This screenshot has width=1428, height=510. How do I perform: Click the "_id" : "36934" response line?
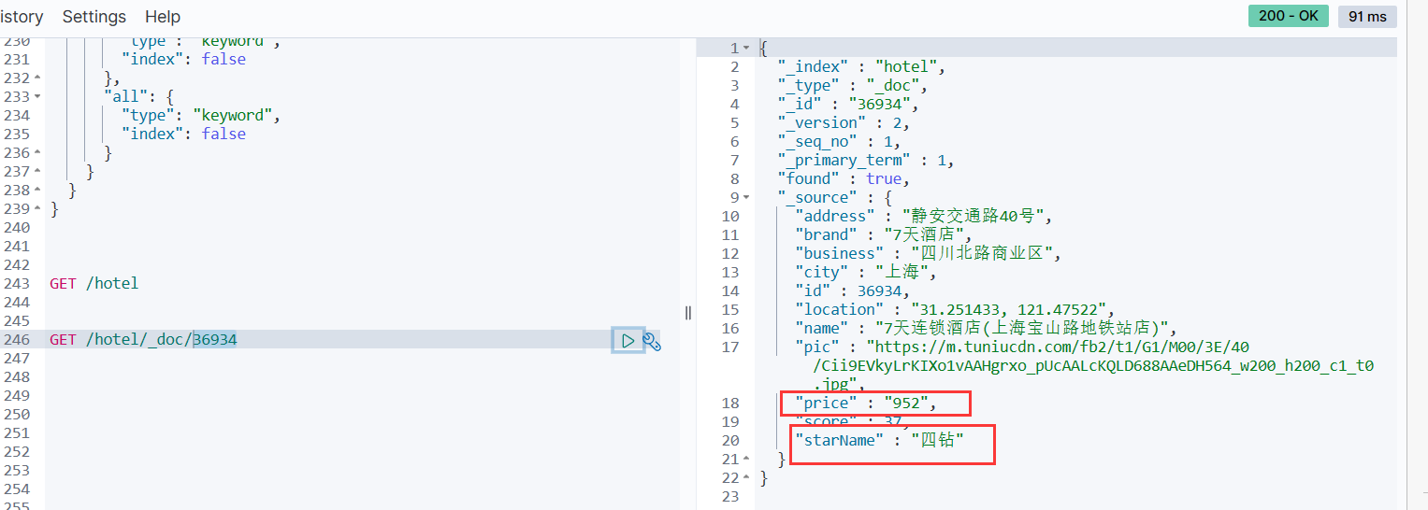[849, 104]
